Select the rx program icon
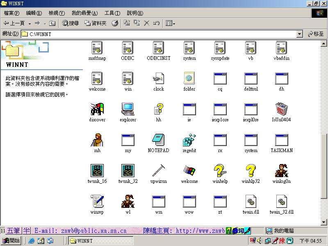 (x=220, y=140)
